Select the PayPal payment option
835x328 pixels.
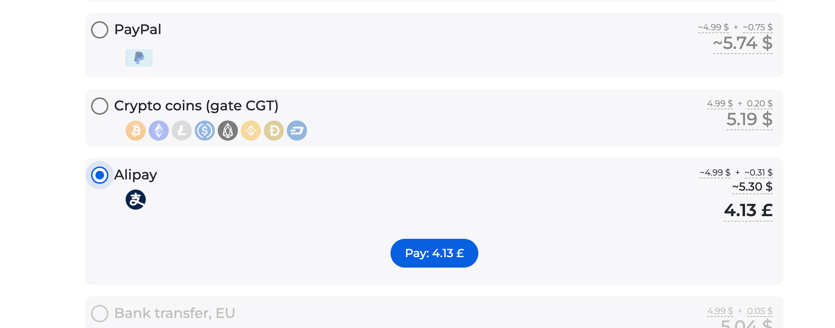click(x=100, y=30)
